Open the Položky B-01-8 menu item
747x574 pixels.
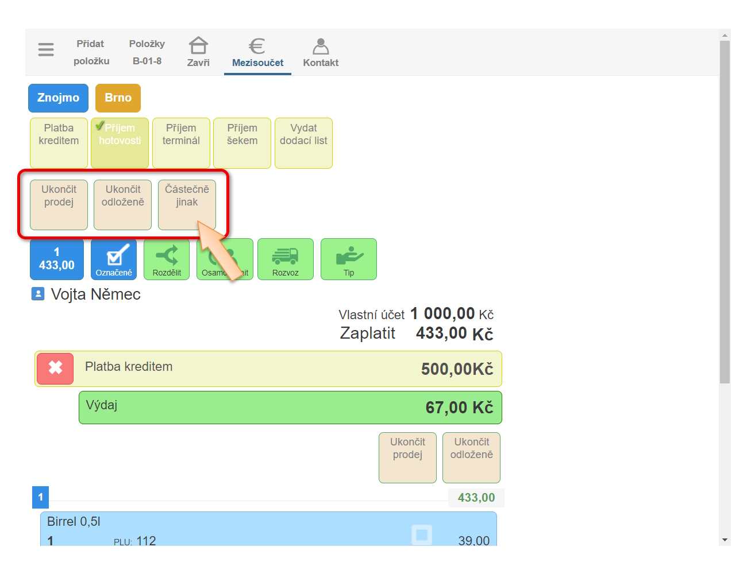pyautogui.click(x=147, y=52)
